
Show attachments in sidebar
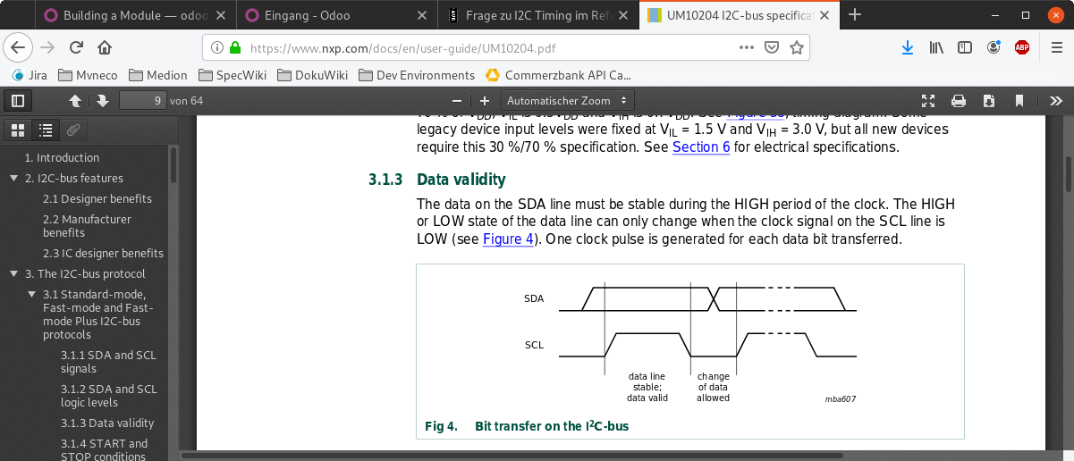73,130
